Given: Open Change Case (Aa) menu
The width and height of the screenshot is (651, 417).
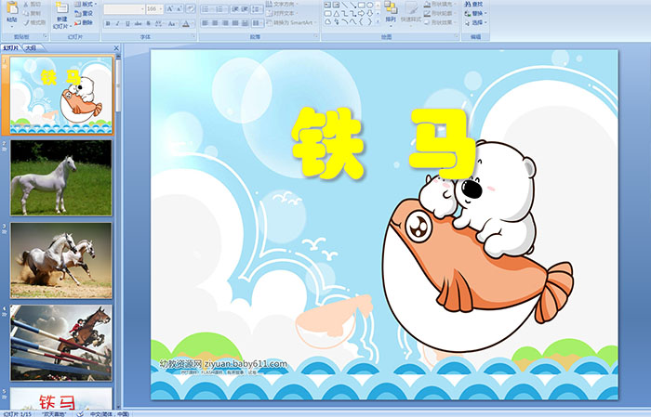Looking at the screenshot, I should tap(172, 23).
